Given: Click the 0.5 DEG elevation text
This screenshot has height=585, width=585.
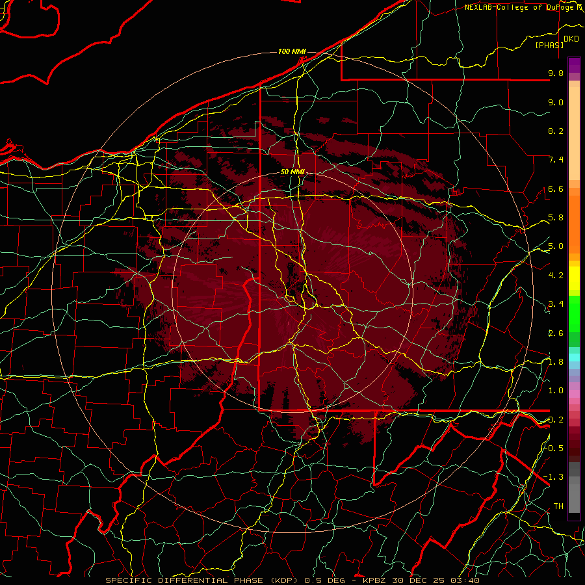Looking at the screenshot, I should [324, 580].
